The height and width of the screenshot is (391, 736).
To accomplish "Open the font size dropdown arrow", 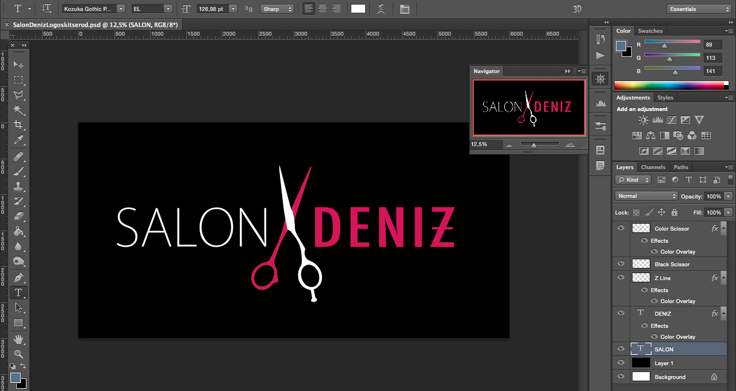I will 233,9.
